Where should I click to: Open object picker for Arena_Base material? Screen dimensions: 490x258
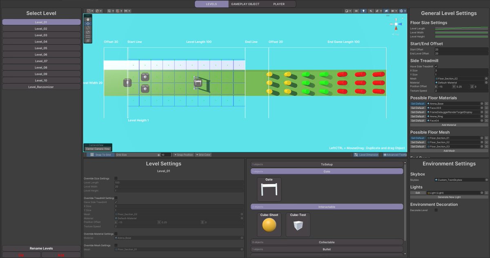tap(482, 104)
